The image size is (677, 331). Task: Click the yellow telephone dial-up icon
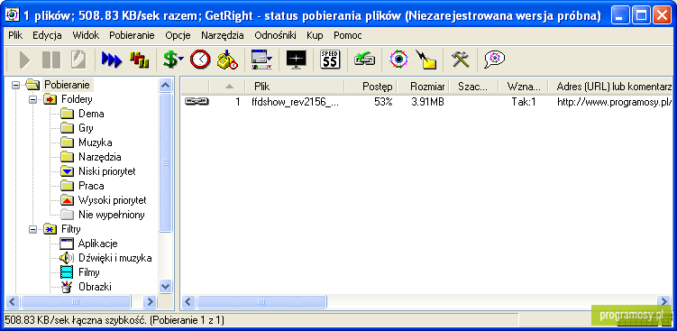coord(227,60)
